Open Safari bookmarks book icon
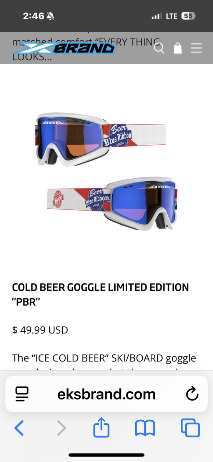The width and height of the screenshot is (213, 462). (145, 428)
